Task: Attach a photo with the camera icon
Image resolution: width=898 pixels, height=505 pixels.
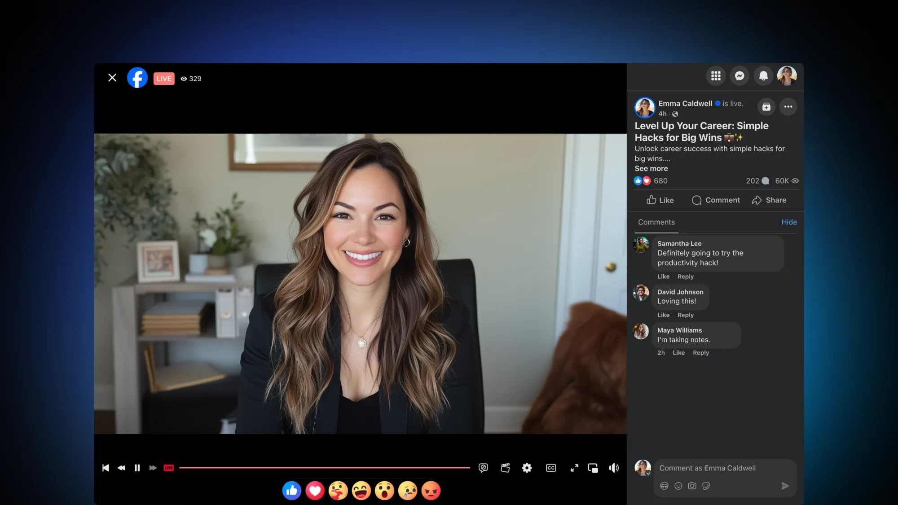Action: pos(692,486)
